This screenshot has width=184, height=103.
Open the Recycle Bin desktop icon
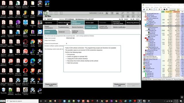pyautogui.click(x=3, y=91)
